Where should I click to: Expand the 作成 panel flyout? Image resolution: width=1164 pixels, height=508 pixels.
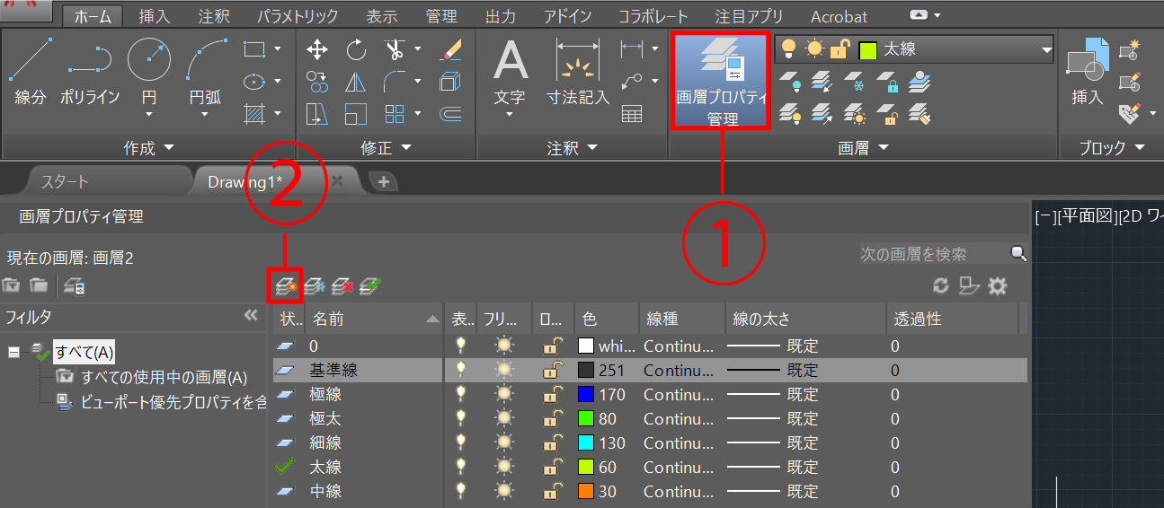pos(169,148)
